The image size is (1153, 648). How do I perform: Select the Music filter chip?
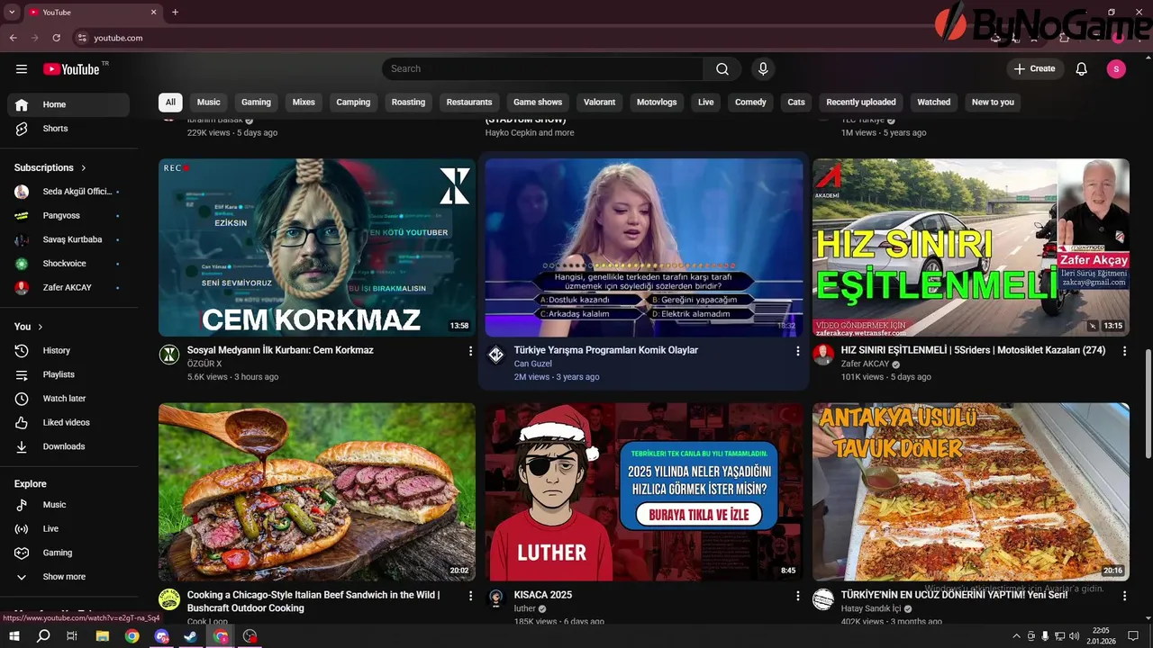[209, 103]
